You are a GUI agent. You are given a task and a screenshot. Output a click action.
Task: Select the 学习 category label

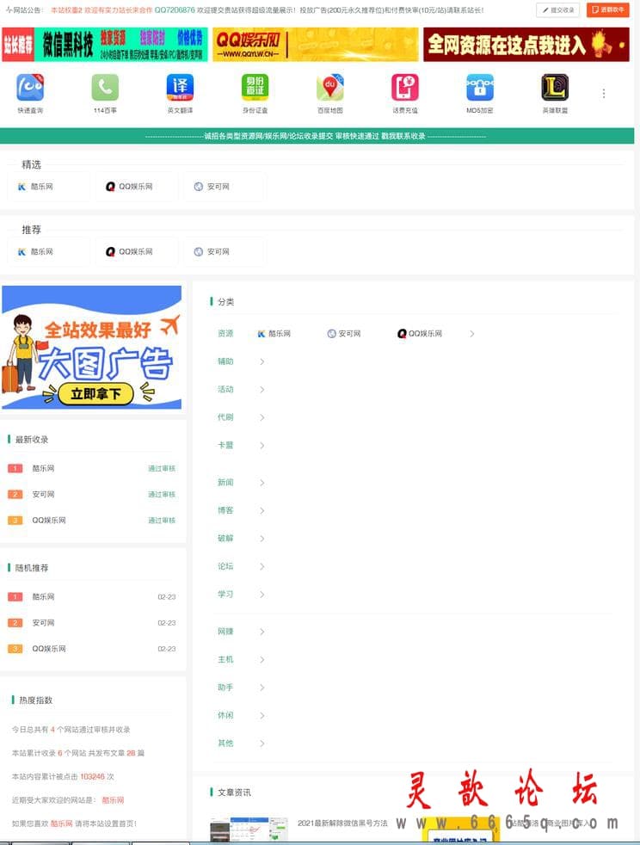[x=225, y=594]
